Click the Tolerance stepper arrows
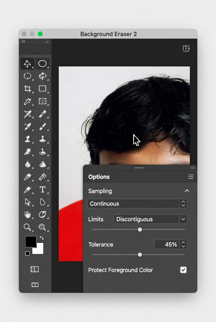The image size is (216, 322). coord(183,244)
